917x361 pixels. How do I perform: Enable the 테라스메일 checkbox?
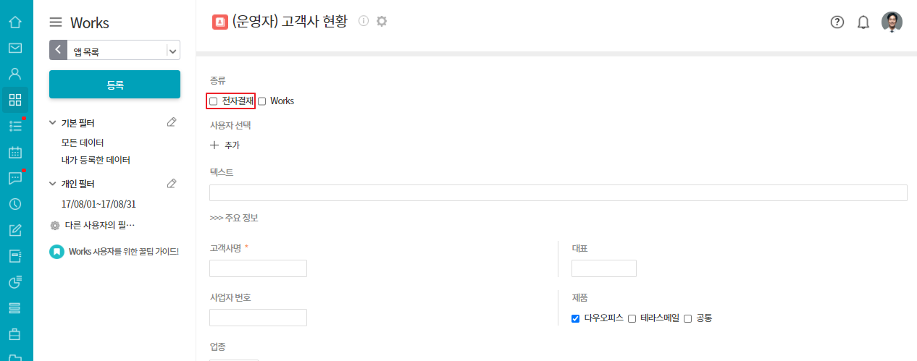pos(632,318)
